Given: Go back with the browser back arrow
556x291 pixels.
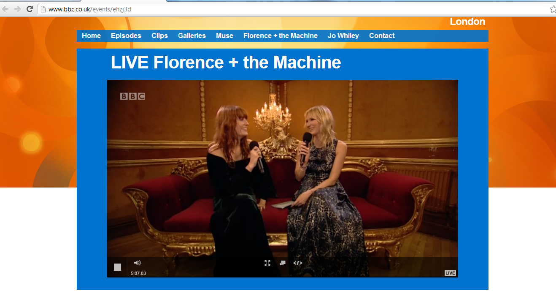Looking at the screenshot, I should point(5,9).
